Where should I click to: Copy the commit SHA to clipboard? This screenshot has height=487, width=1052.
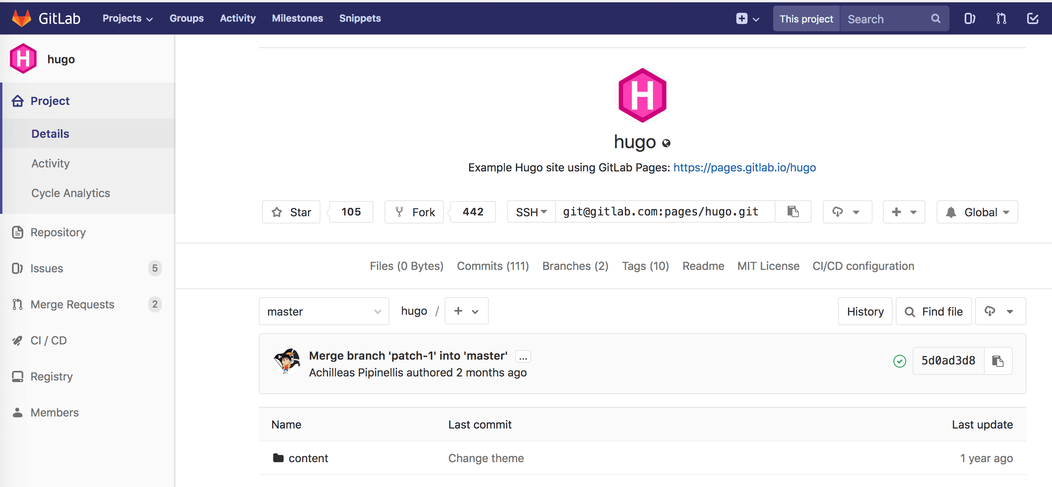[x=998, y=361]
